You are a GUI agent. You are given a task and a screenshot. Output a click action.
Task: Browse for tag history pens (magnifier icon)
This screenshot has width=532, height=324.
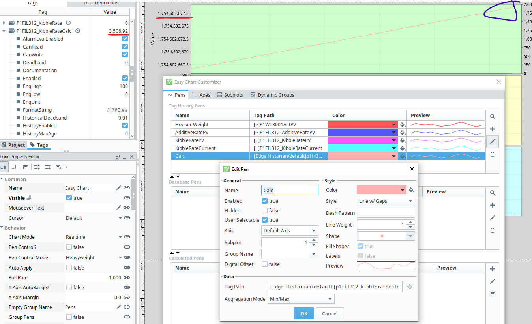coord(492,116)
